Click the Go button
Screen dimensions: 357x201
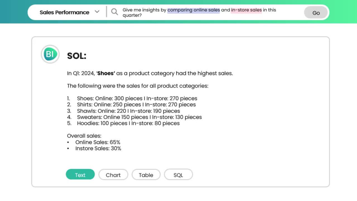(x=316, y=13)
